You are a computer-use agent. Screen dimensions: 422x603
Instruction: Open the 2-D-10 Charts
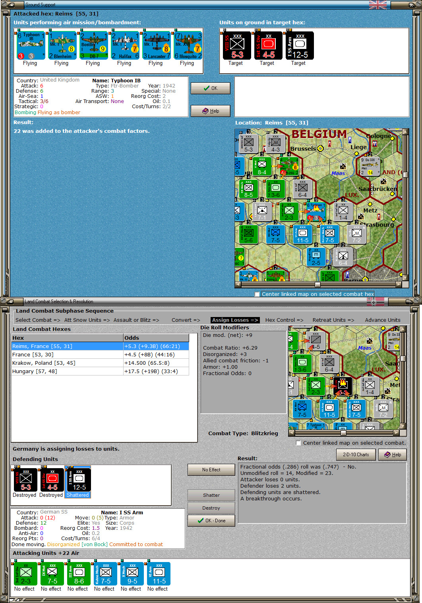356,455
